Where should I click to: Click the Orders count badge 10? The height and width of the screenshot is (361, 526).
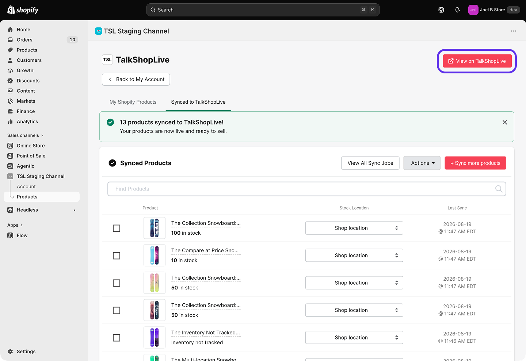tap(72, 40)
